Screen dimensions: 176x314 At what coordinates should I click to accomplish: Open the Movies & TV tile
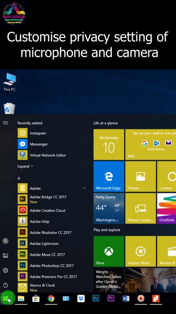click(x=166, y=251)
